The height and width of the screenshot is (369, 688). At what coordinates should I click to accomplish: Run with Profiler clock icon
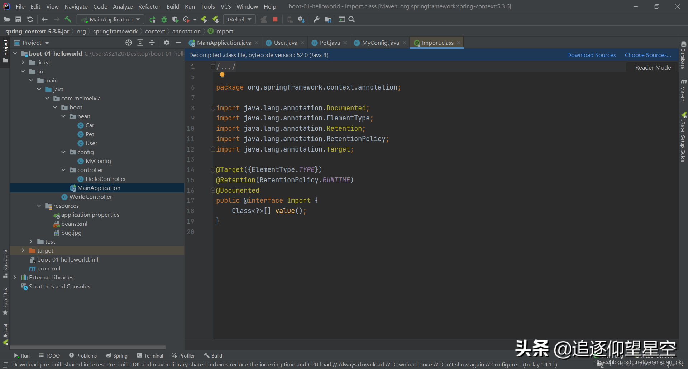[x=186, y=19]
